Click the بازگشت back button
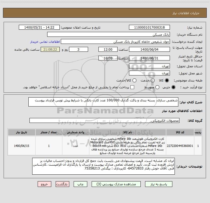The width and height of the screenshot is (210, 203). [x=62, y=184]
